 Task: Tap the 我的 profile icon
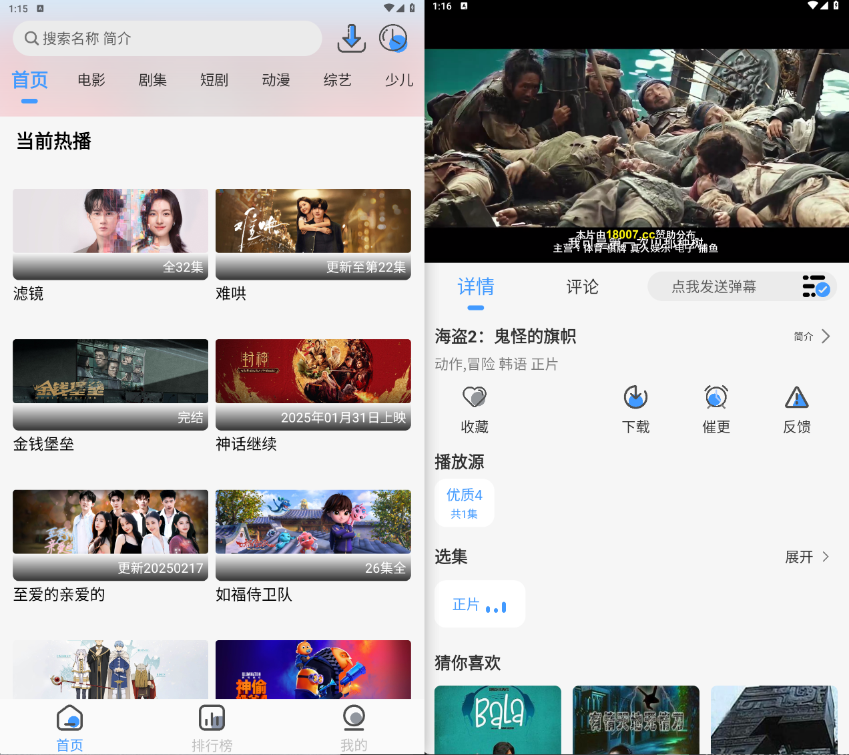click(x=354, y=718)
